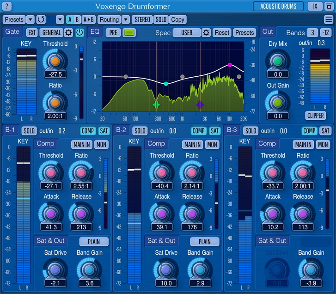Image resolution: width=336 pixels, height=294 pixels.
Task: Click B-1 MAIN IN key source button
Action: click(x=82, y=145)
